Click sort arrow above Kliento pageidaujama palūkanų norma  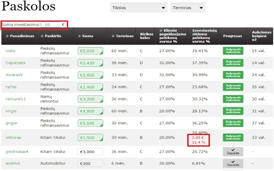160,30
